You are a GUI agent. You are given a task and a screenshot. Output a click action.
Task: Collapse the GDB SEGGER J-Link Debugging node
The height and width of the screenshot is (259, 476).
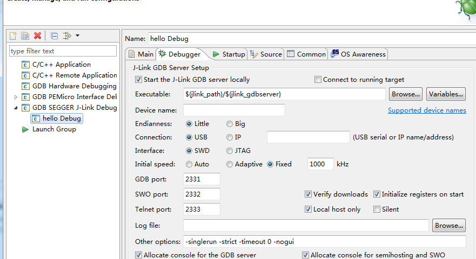[16, 108]
